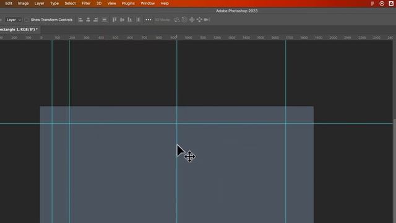Click the 3D Mode label in options bar

(x=162, y=20)
